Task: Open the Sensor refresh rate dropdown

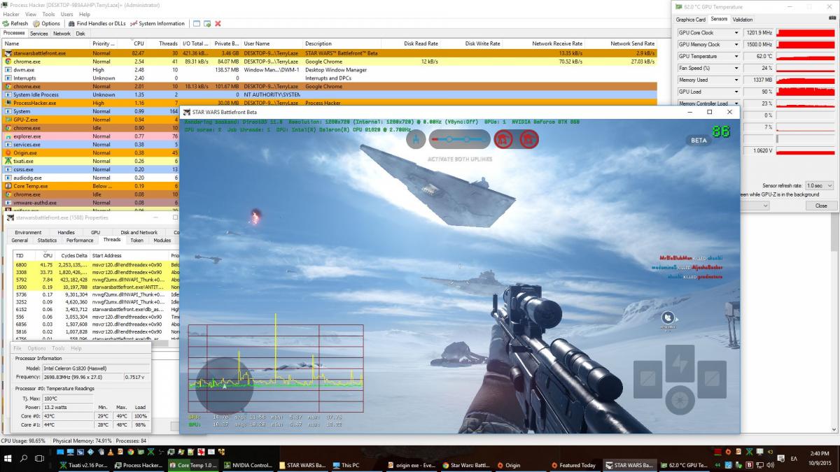Action: (x=819, y=186)
